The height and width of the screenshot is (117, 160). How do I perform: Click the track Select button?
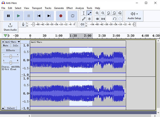click(x=11, y=108)
